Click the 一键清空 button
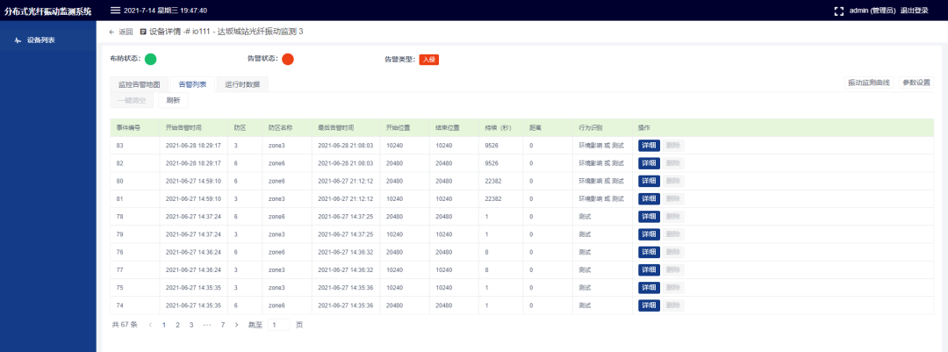948x352 pixels. coord(132,100)
